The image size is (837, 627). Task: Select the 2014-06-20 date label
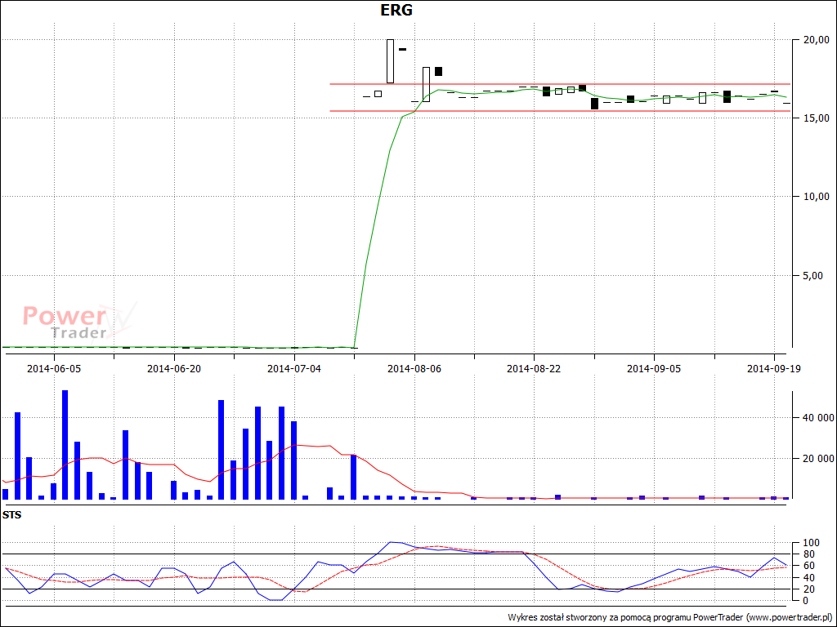174,368
